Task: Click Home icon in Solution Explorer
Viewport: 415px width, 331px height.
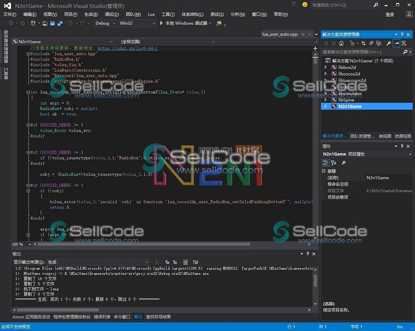Action: click(x=341, y=43)
